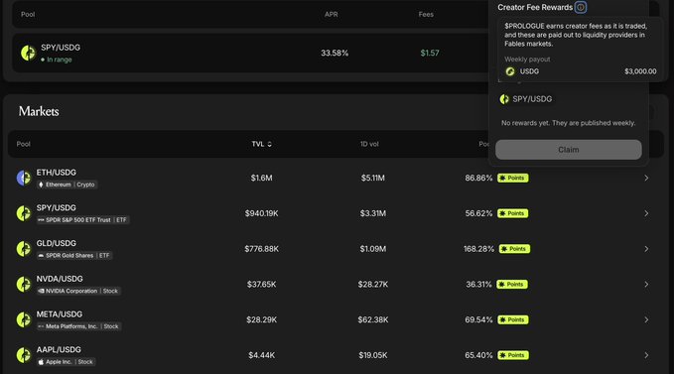Open the META/USDG pool chevron
The height and width of the screenshot is (374, 674).
[x=646, y=319]
